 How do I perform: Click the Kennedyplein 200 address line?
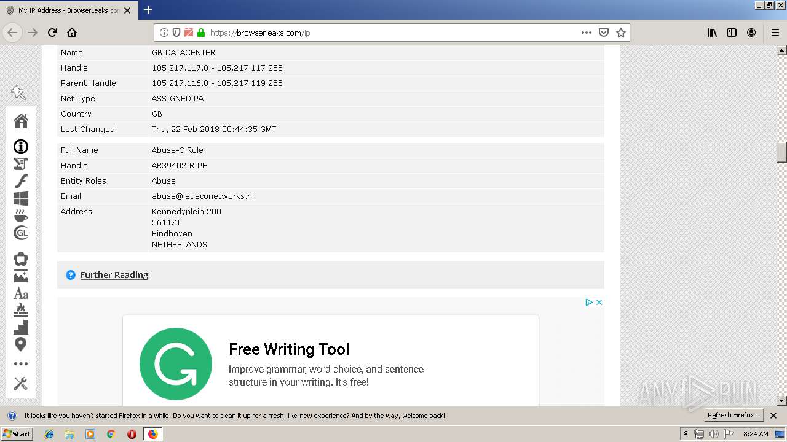click(186, 212)
